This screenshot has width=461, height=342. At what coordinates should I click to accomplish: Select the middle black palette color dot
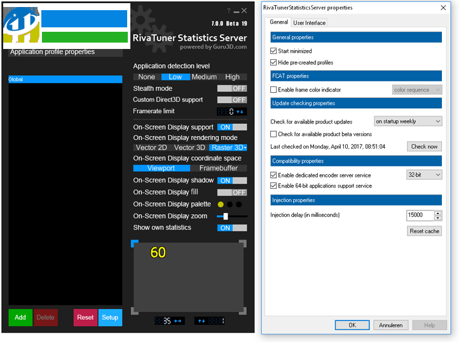pos(230,204)
